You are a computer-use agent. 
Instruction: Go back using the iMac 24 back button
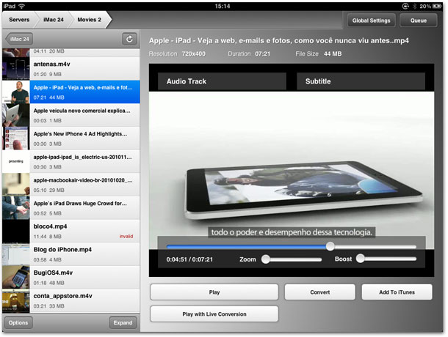(x=19, y=39)
